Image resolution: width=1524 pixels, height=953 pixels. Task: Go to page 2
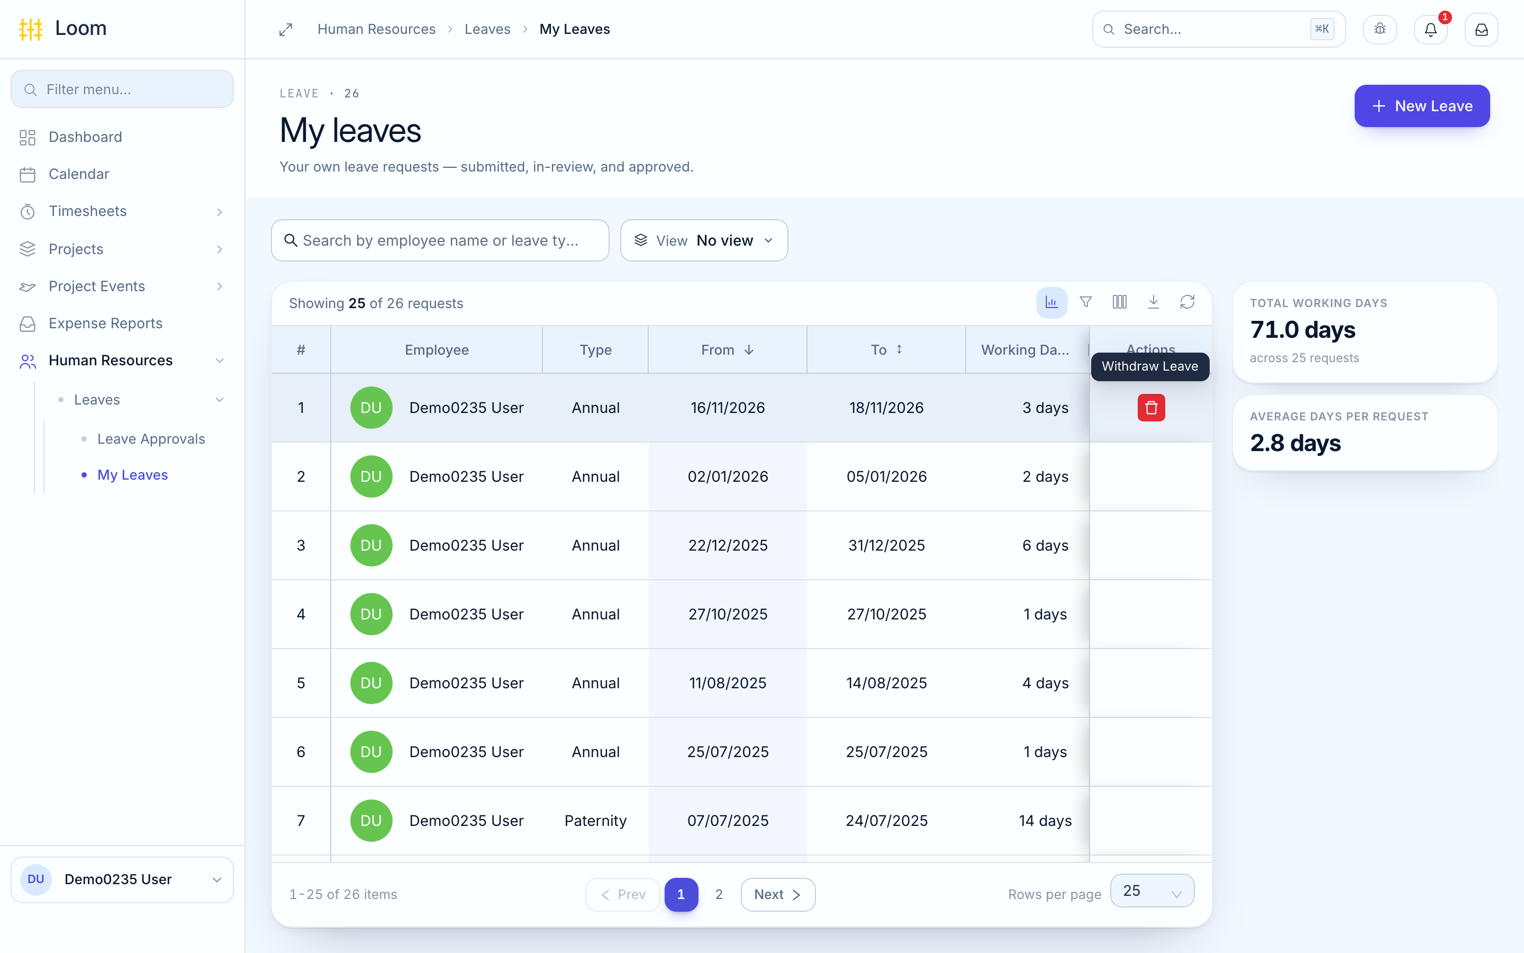(x=719, y=894)
